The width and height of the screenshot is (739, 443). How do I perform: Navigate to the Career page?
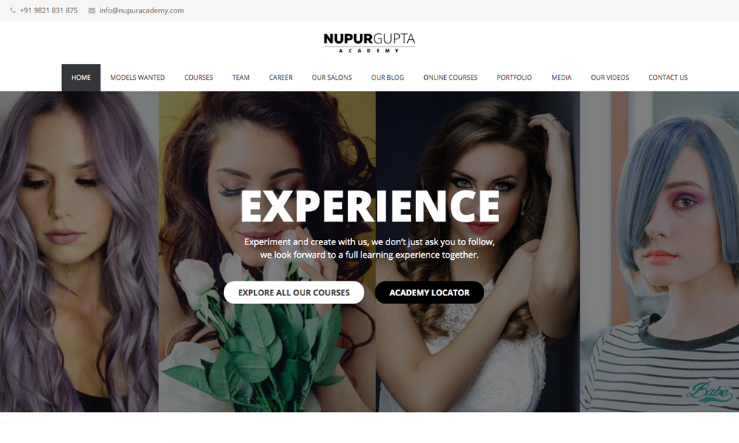(x=280, y=78)
